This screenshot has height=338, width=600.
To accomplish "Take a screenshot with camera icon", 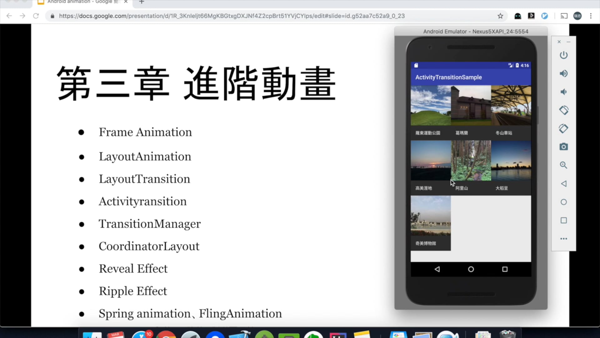I will click(563, 147).
